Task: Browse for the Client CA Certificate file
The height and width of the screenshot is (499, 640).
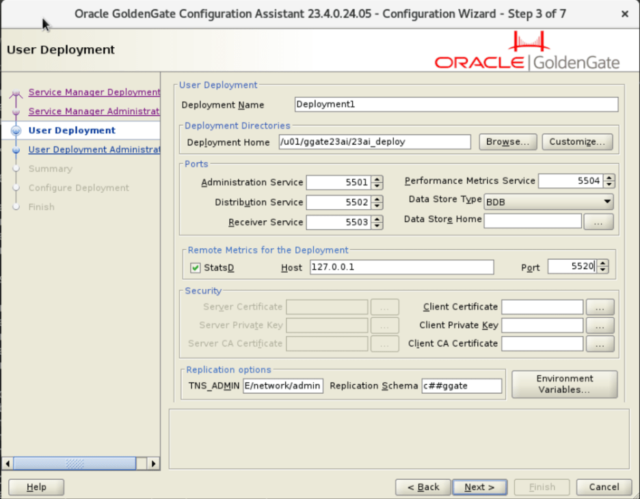Action: (x=600, y=344)
